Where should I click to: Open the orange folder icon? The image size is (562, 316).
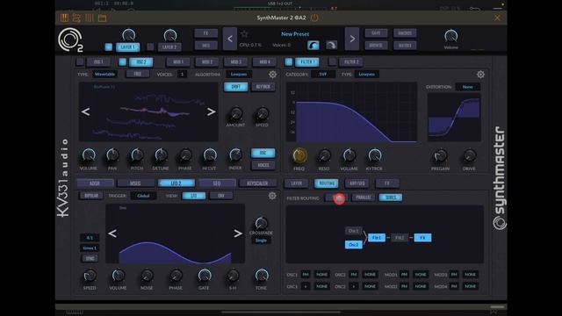click(x=102, y=18)
